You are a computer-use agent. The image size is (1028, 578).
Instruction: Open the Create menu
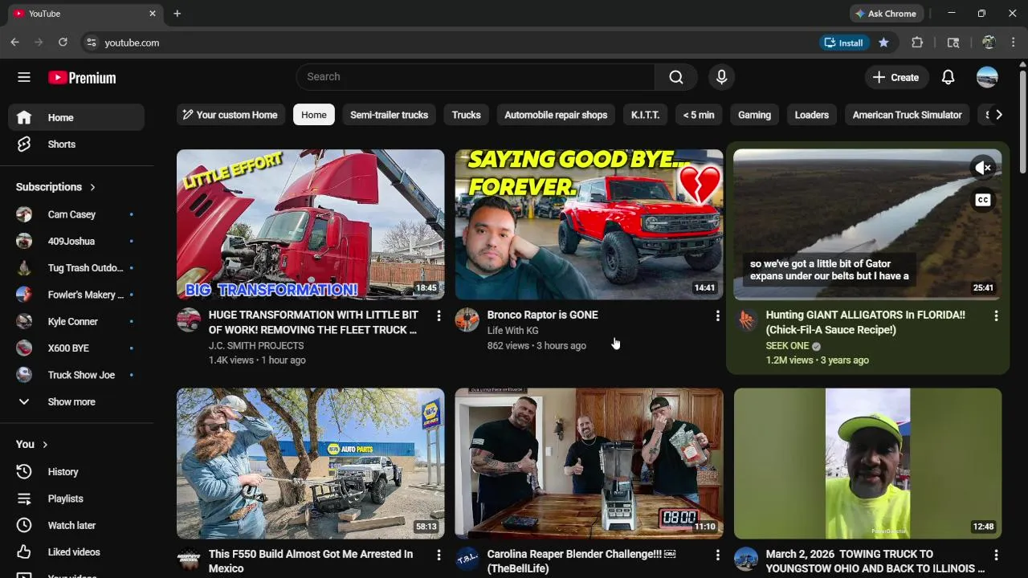(x=895, y=77)
